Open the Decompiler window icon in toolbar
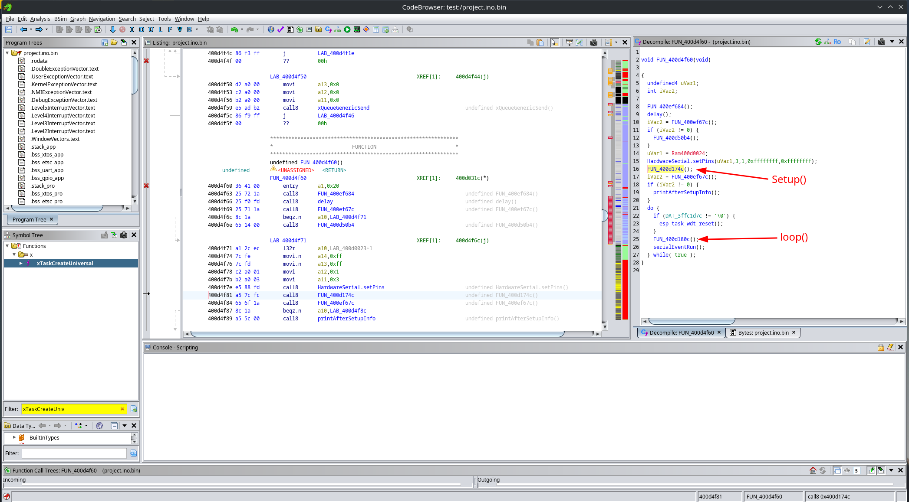Viewport: 909px width, 502px height. coord(328,29)
